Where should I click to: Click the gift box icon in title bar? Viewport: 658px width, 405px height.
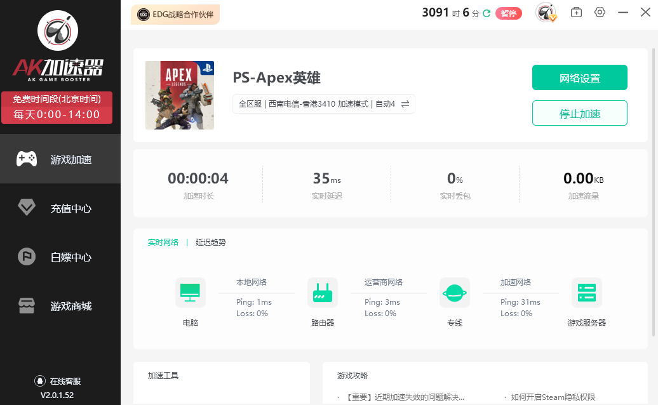tap(576, 13)
